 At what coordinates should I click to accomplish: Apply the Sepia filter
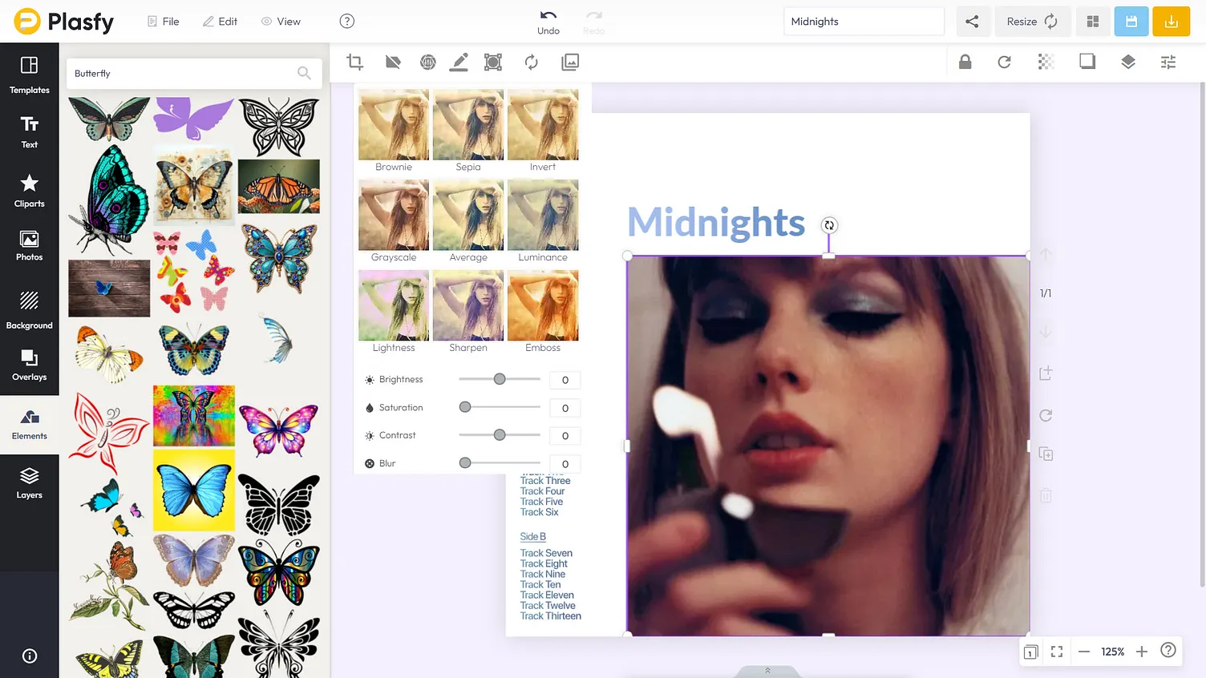(468, 131)
